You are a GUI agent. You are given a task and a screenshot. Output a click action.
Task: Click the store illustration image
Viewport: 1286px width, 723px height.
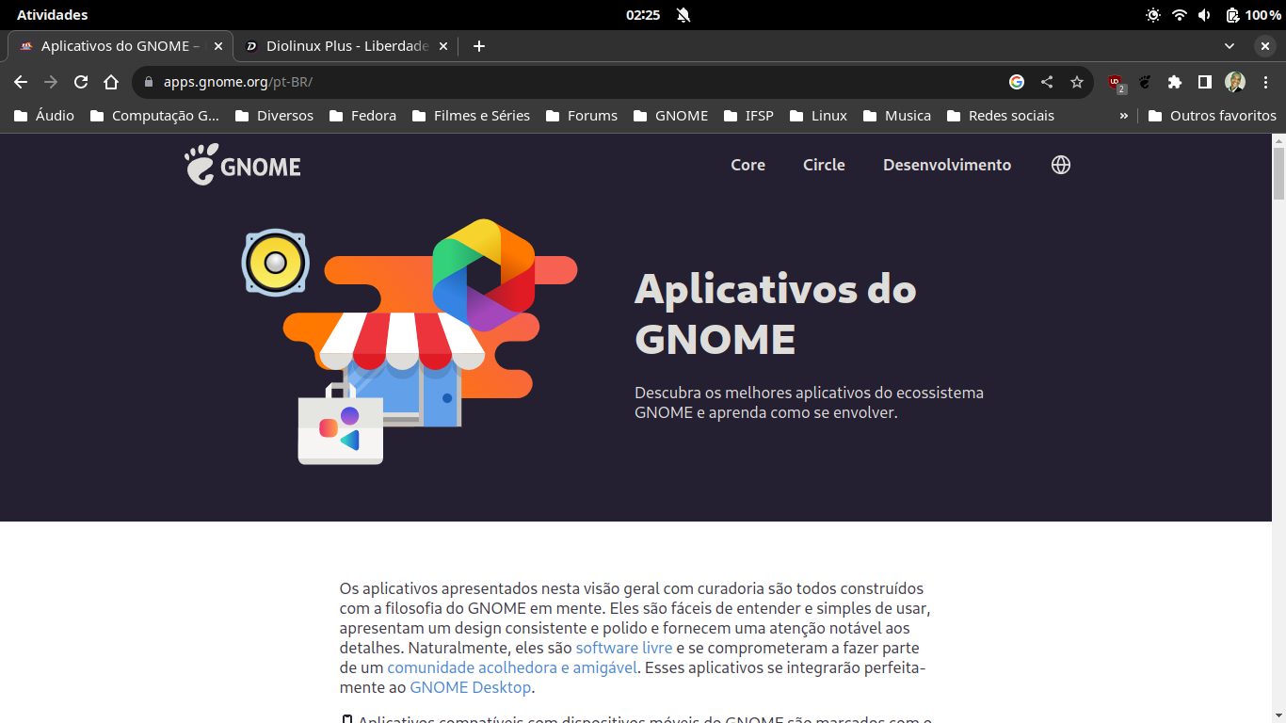410,343
